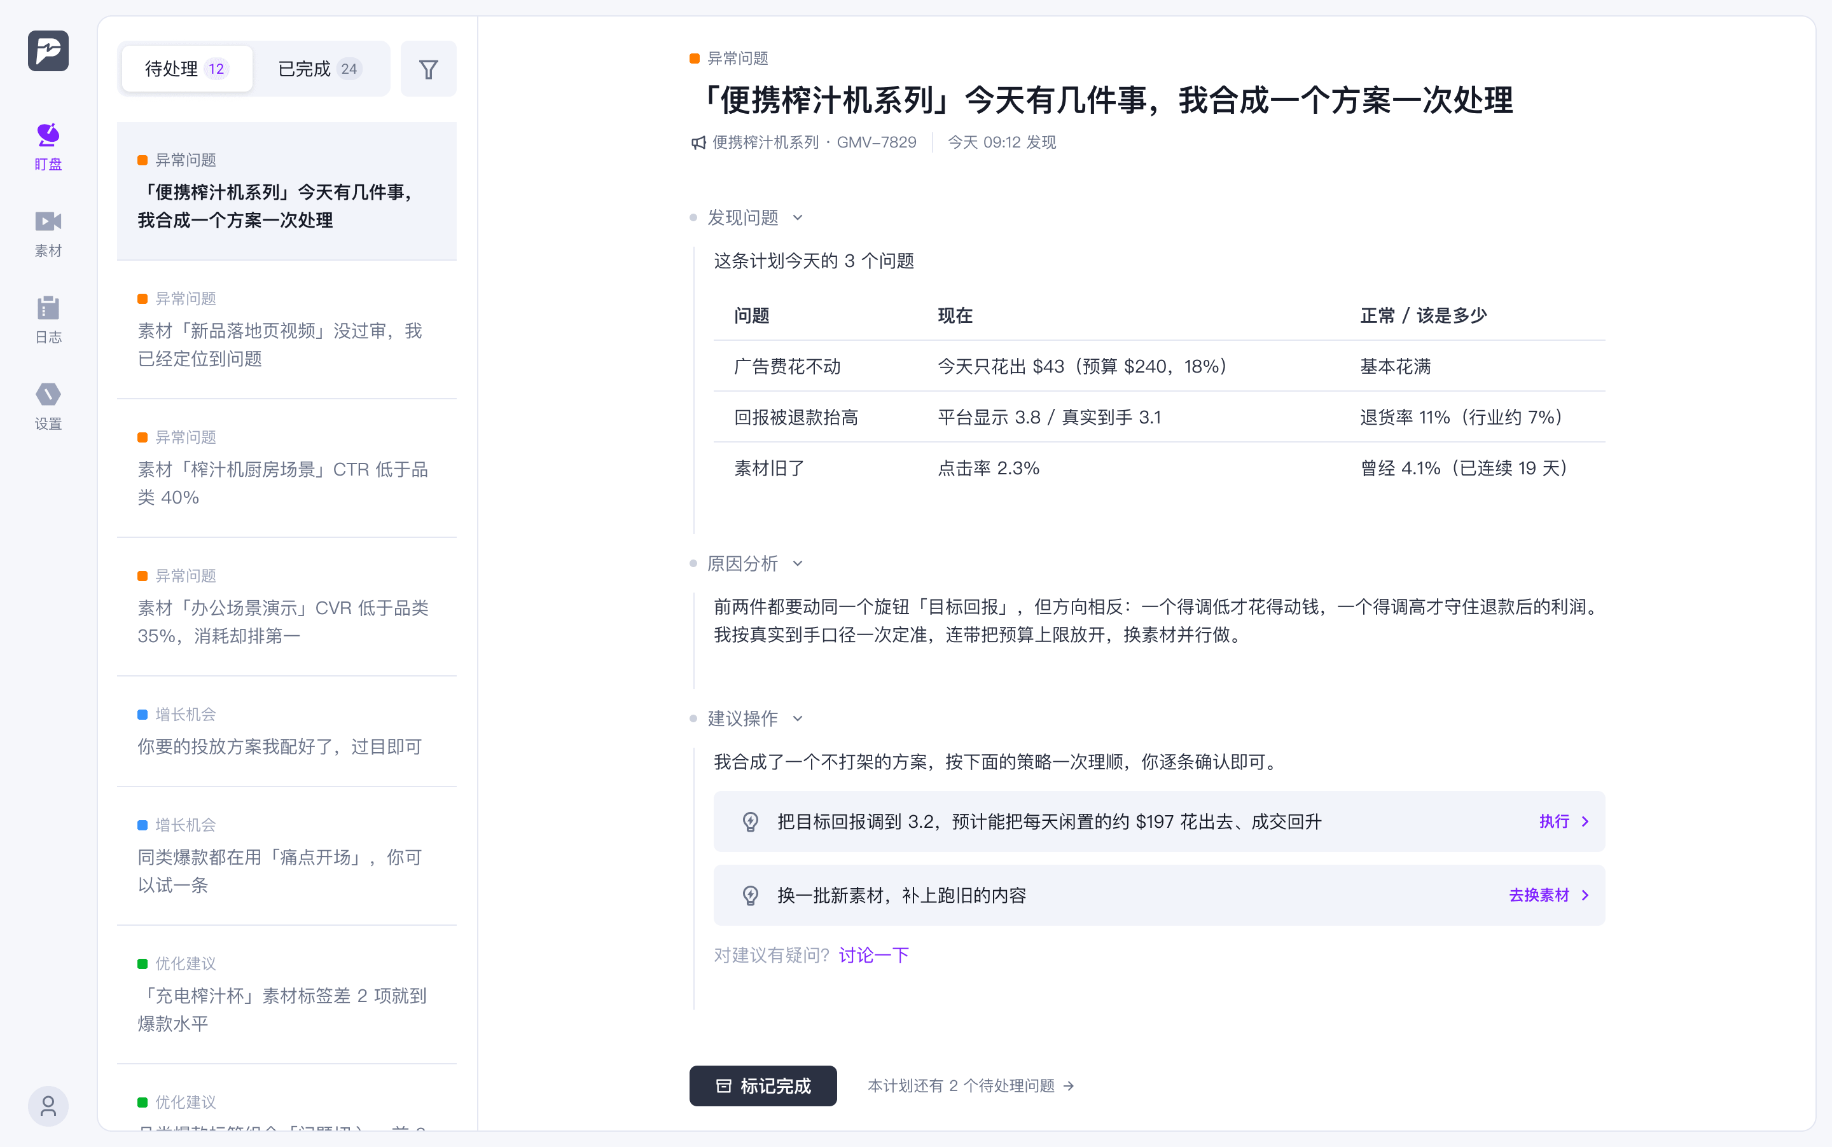The height and width of the screenshot is (1147, 1832).
Task: Click the 正常 / 该是多少 column header
Action: click(1423, 315)
